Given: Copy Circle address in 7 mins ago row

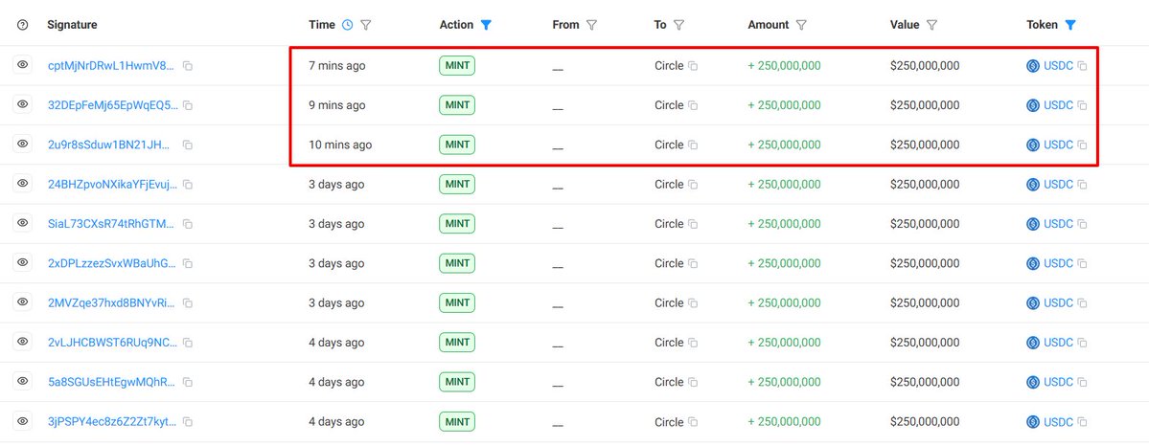Looking at the screenshot, I should point(693,66).
